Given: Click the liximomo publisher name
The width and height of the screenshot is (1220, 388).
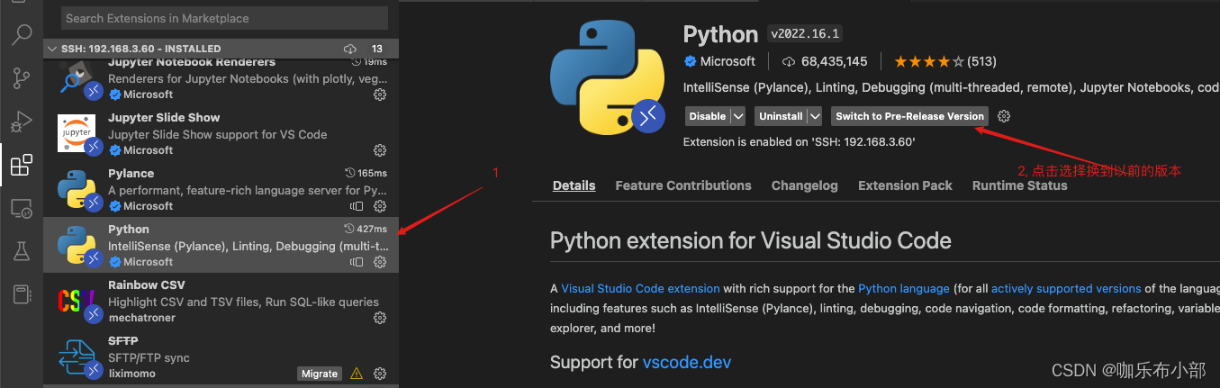Looking at the screenshot, I should [x=133, y=374].
